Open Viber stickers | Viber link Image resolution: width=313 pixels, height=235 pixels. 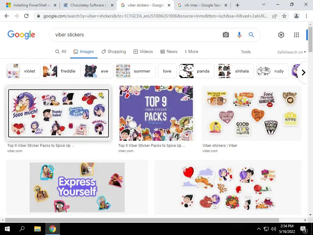pos(220,145)
